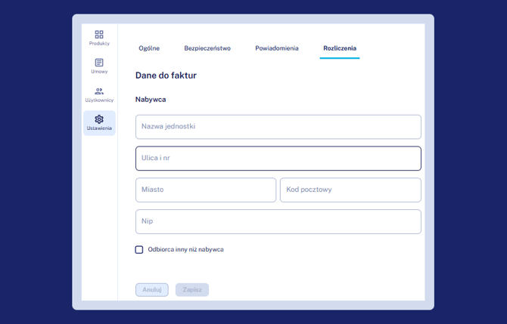Click the Ulica i nr field

pos(278,159)
